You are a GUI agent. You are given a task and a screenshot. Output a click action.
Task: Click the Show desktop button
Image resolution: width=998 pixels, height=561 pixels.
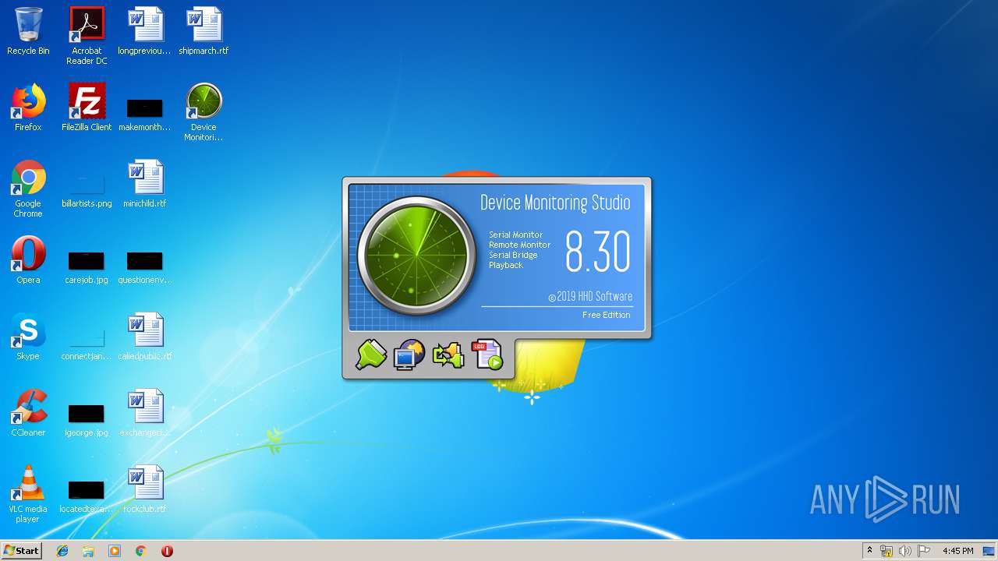(x=989, y=551)
